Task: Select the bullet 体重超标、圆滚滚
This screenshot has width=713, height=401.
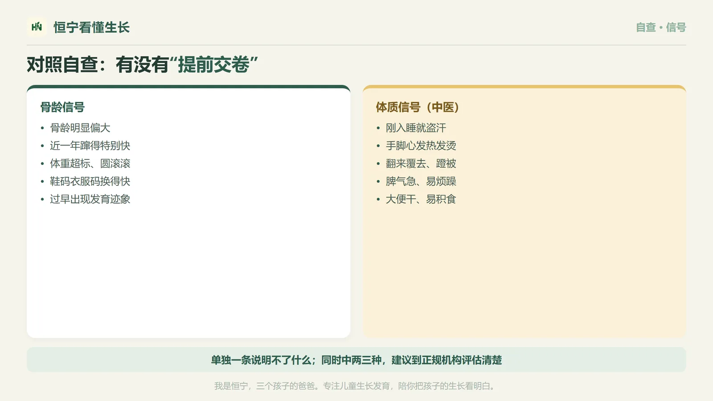Action: (x=90, y=164)
